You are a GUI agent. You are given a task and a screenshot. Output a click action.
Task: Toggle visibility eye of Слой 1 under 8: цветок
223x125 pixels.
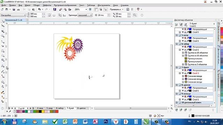click(x=183, y=91)
